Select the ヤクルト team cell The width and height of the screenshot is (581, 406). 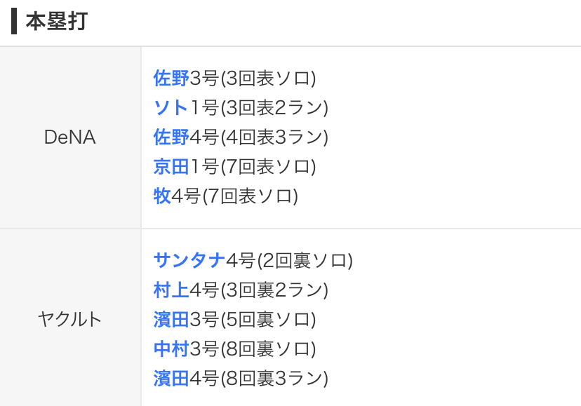(x=70, y=320)
